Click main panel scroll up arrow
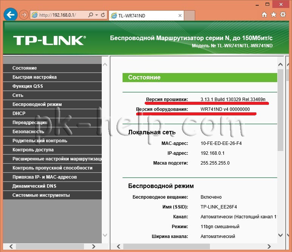The width and height of the screenshot is (292, 252). [x=280, y=65]
